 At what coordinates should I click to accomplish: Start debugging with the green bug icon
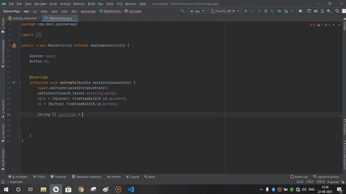pos(265,11)
